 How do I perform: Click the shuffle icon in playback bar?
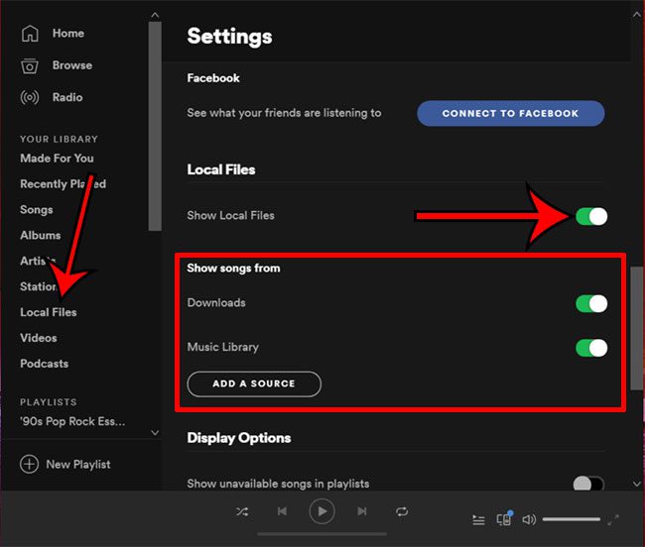pyautogui.click(x=243, y=511)
